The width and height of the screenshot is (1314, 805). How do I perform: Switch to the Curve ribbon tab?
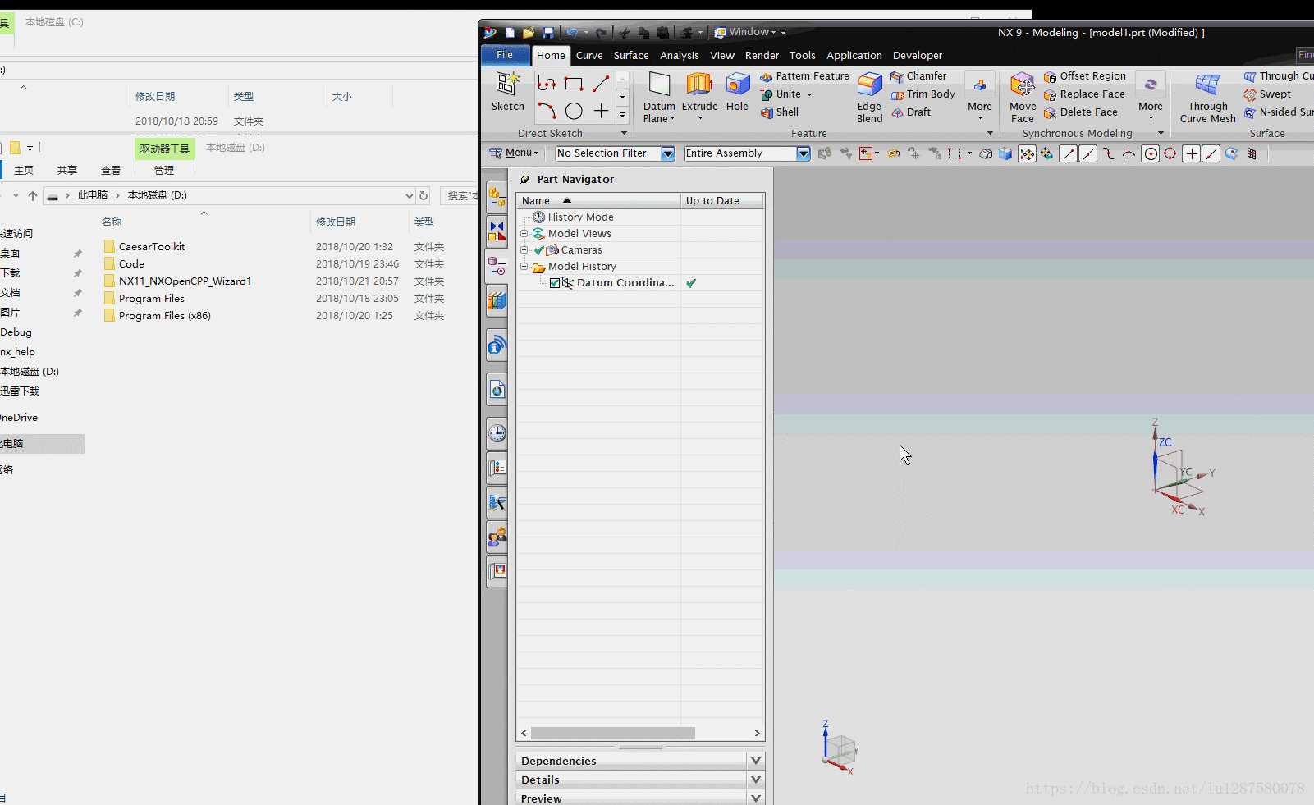[589, 56]
